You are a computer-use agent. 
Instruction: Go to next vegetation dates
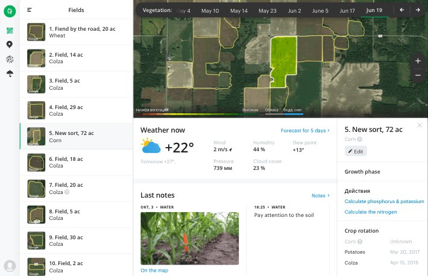[x=417, y=10]
